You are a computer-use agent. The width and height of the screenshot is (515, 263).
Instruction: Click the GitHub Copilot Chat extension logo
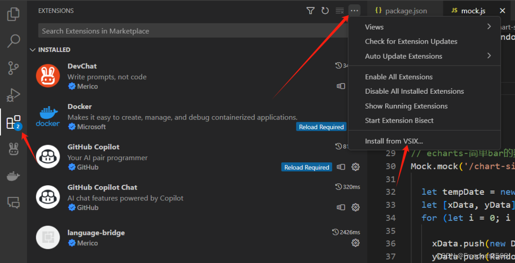(x=48, y=197)
